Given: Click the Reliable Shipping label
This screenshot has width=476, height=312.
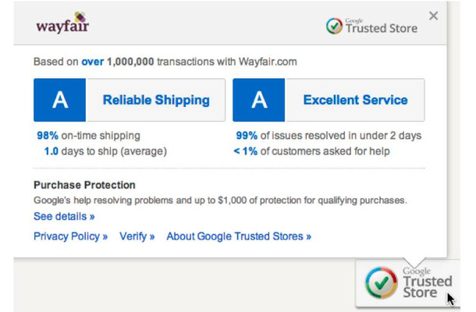Looking at the screenshot, I should 156,100.
